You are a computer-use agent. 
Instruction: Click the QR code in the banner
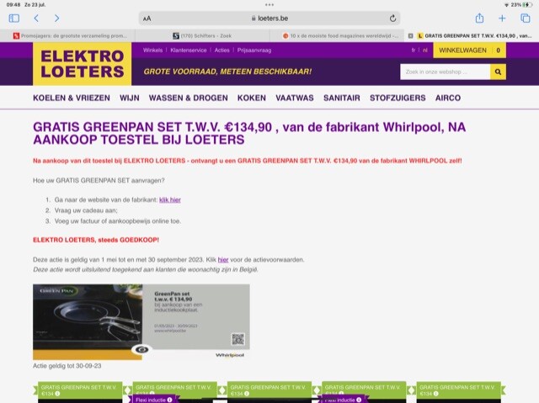pos(237,340)
